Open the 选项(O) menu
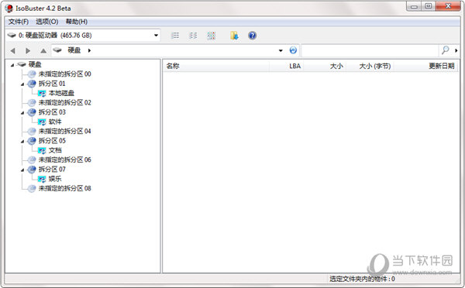465x288 pixels. point(46,22)
